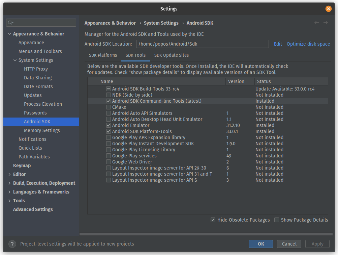The height and width of the screenshot is (255, 338).
Task: Check Layout Inspector image server for API S
Action: 109,180
